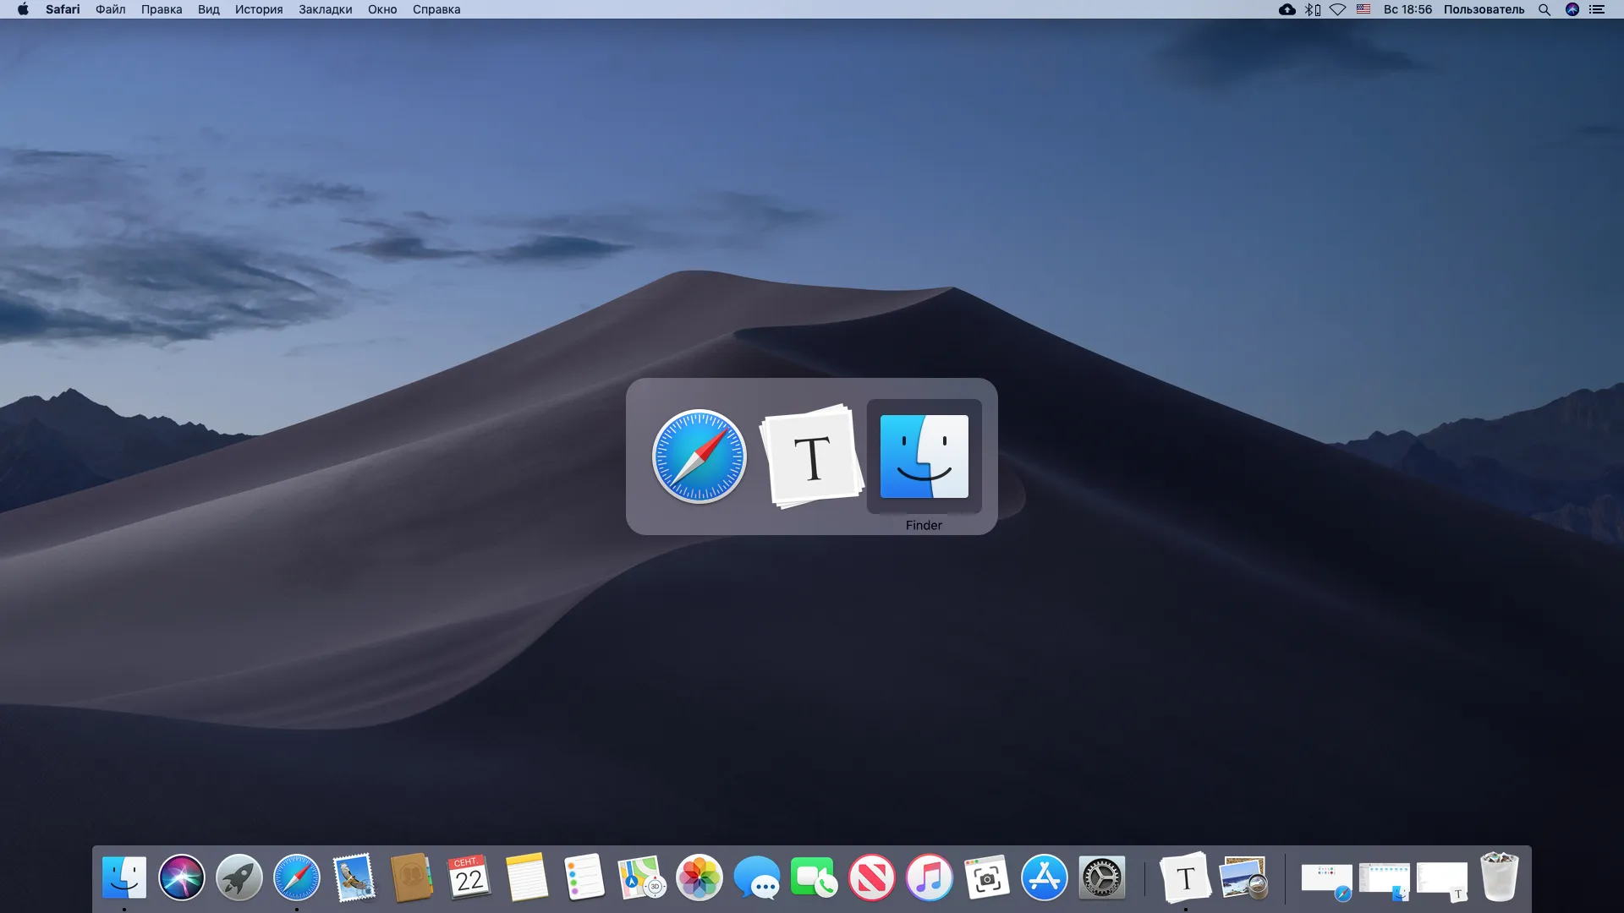
Task: Open Safari compass icon in the Dock
Action: pos(297,877)
